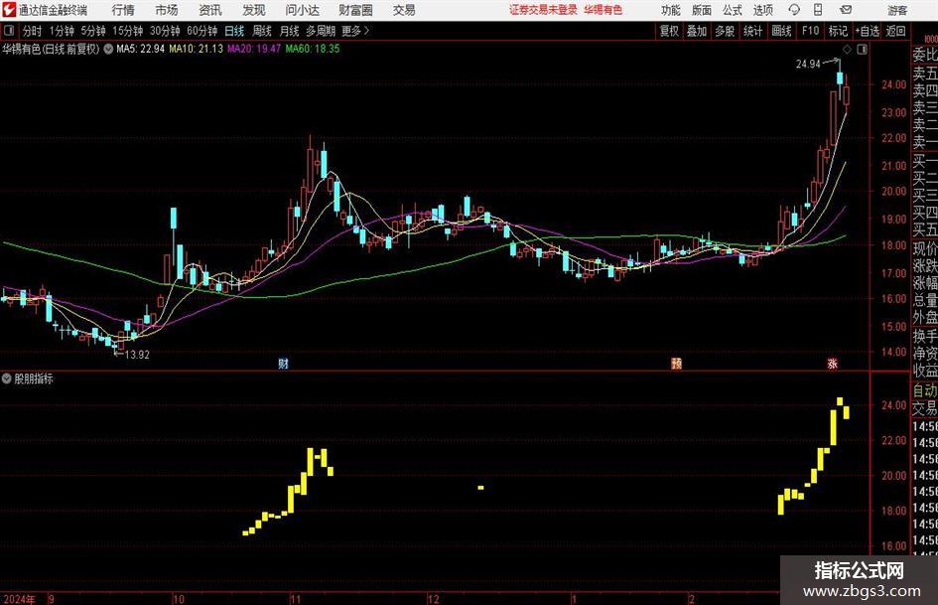This screenshot has width=938, height=605.
Task: Open the 行情 menu
Action: coord(123,10)
